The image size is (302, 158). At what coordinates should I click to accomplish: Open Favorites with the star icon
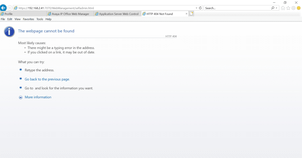click(288, 8)
